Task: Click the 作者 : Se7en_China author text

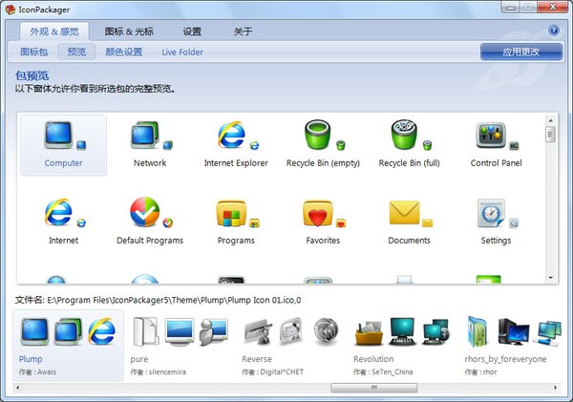Action: pyautogui.click(x=383, y=372)
